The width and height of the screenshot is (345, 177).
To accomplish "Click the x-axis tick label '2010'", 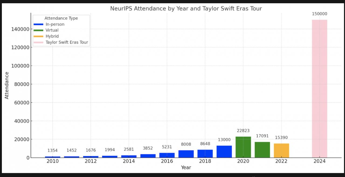I will click(x=53, y=161).
